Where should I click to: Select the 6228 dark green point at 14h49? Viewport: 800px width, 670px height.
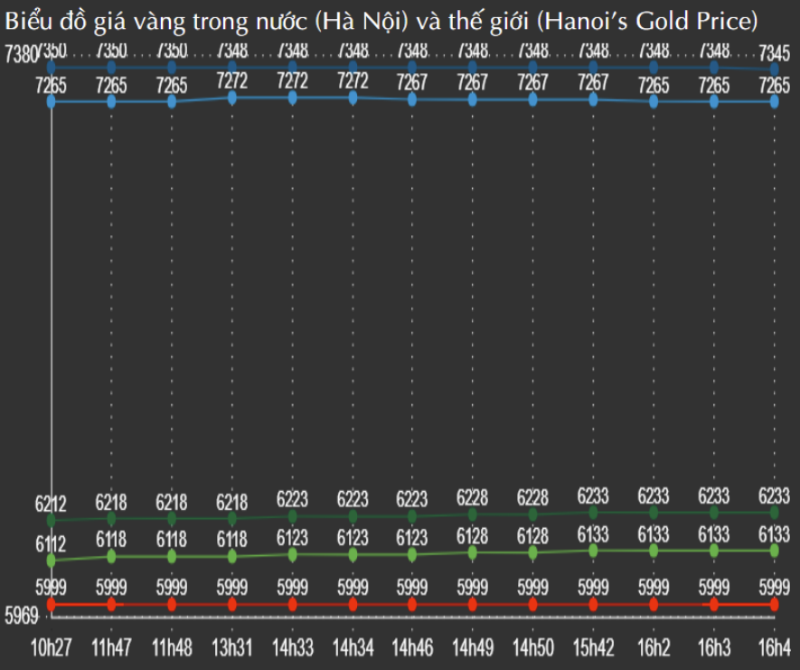[473, 514]
